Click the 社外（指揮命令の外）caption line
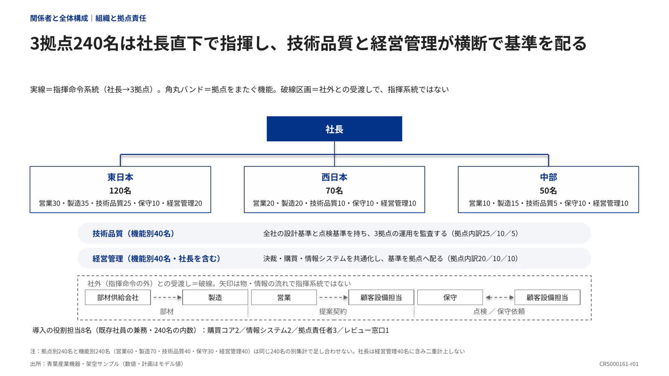The width and height of the screenshot is (669, 376). (x=219, y=284)
